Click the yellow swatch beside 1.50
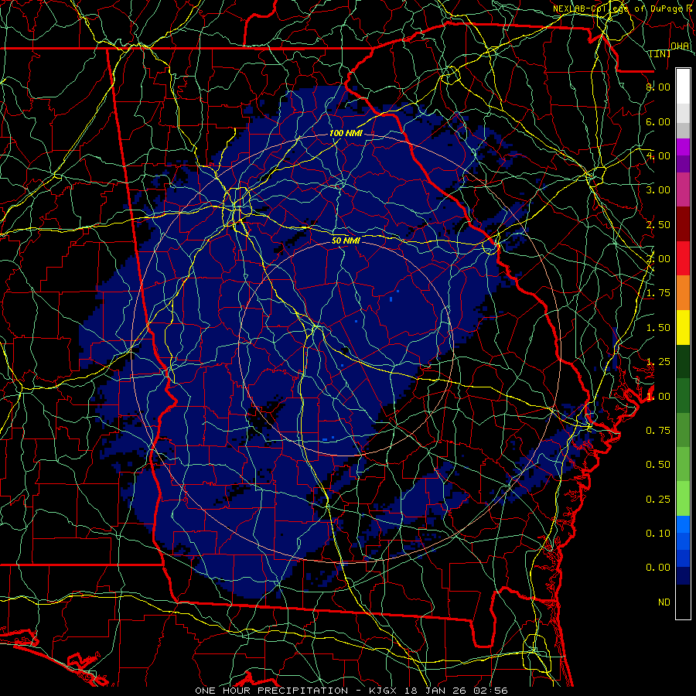 (x=683, y=327)
